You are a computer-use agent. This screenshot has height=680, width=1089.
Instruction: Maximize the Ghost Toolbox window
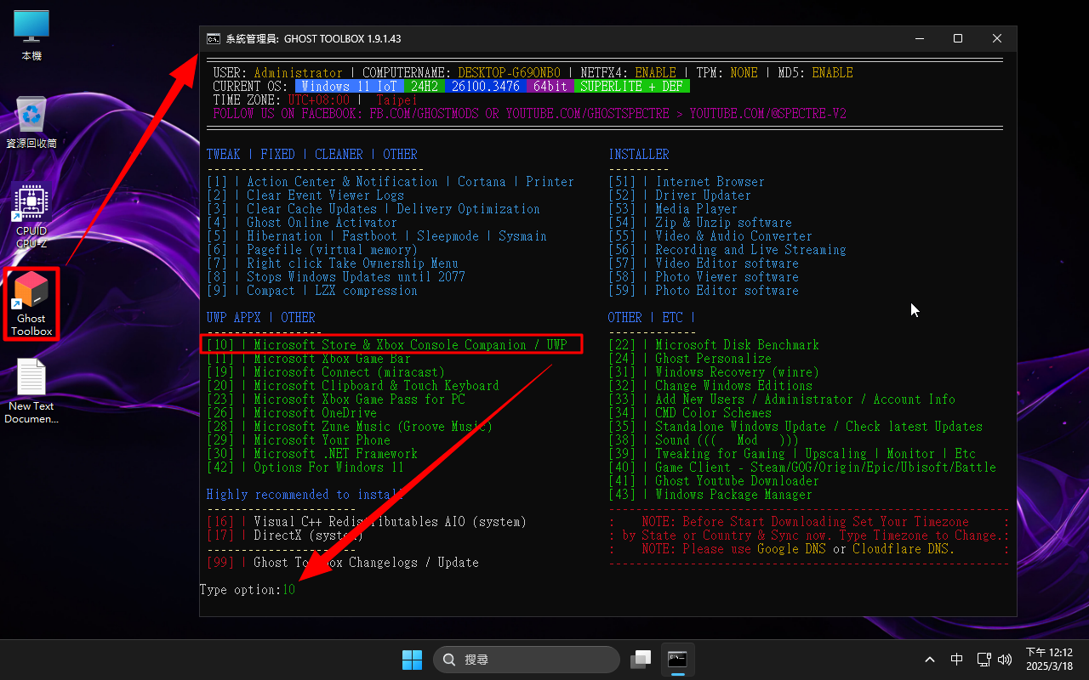(958, 39)
